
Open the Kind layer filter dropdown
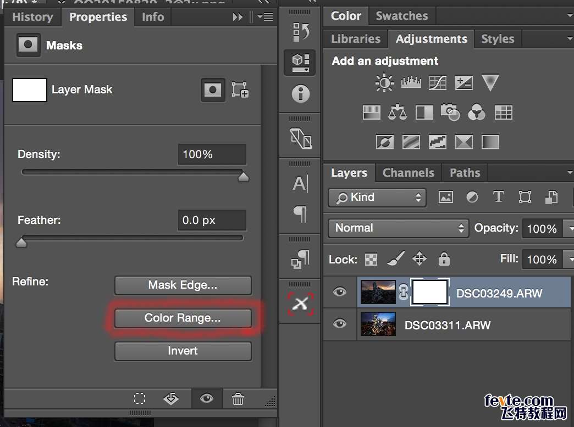tap(377, 198)
